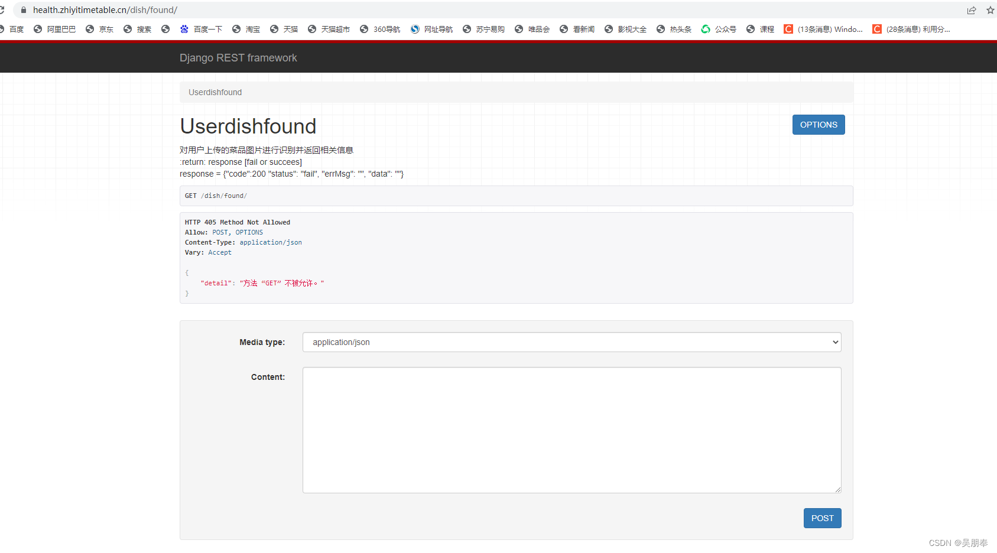Open the 热头条 bookmark
Image resolution: width=997 pixels, height=553 pixels.
click(674, 29)
